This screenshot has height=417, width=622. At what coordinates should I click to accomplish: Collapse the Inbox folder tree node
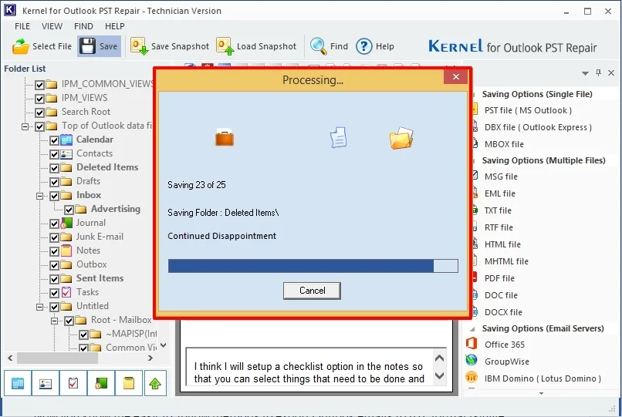[x=40, y=196]
